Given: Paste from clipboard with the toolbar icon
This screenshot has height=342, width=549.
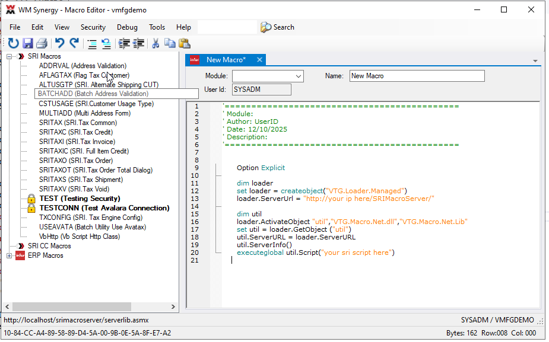Looking at the screenshot, I should 184,43.
